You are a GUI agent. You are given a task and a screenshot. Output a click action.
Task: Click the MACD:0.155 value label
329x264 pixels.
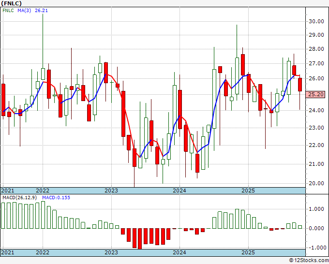pyautogui.click(x=56, y=198)
